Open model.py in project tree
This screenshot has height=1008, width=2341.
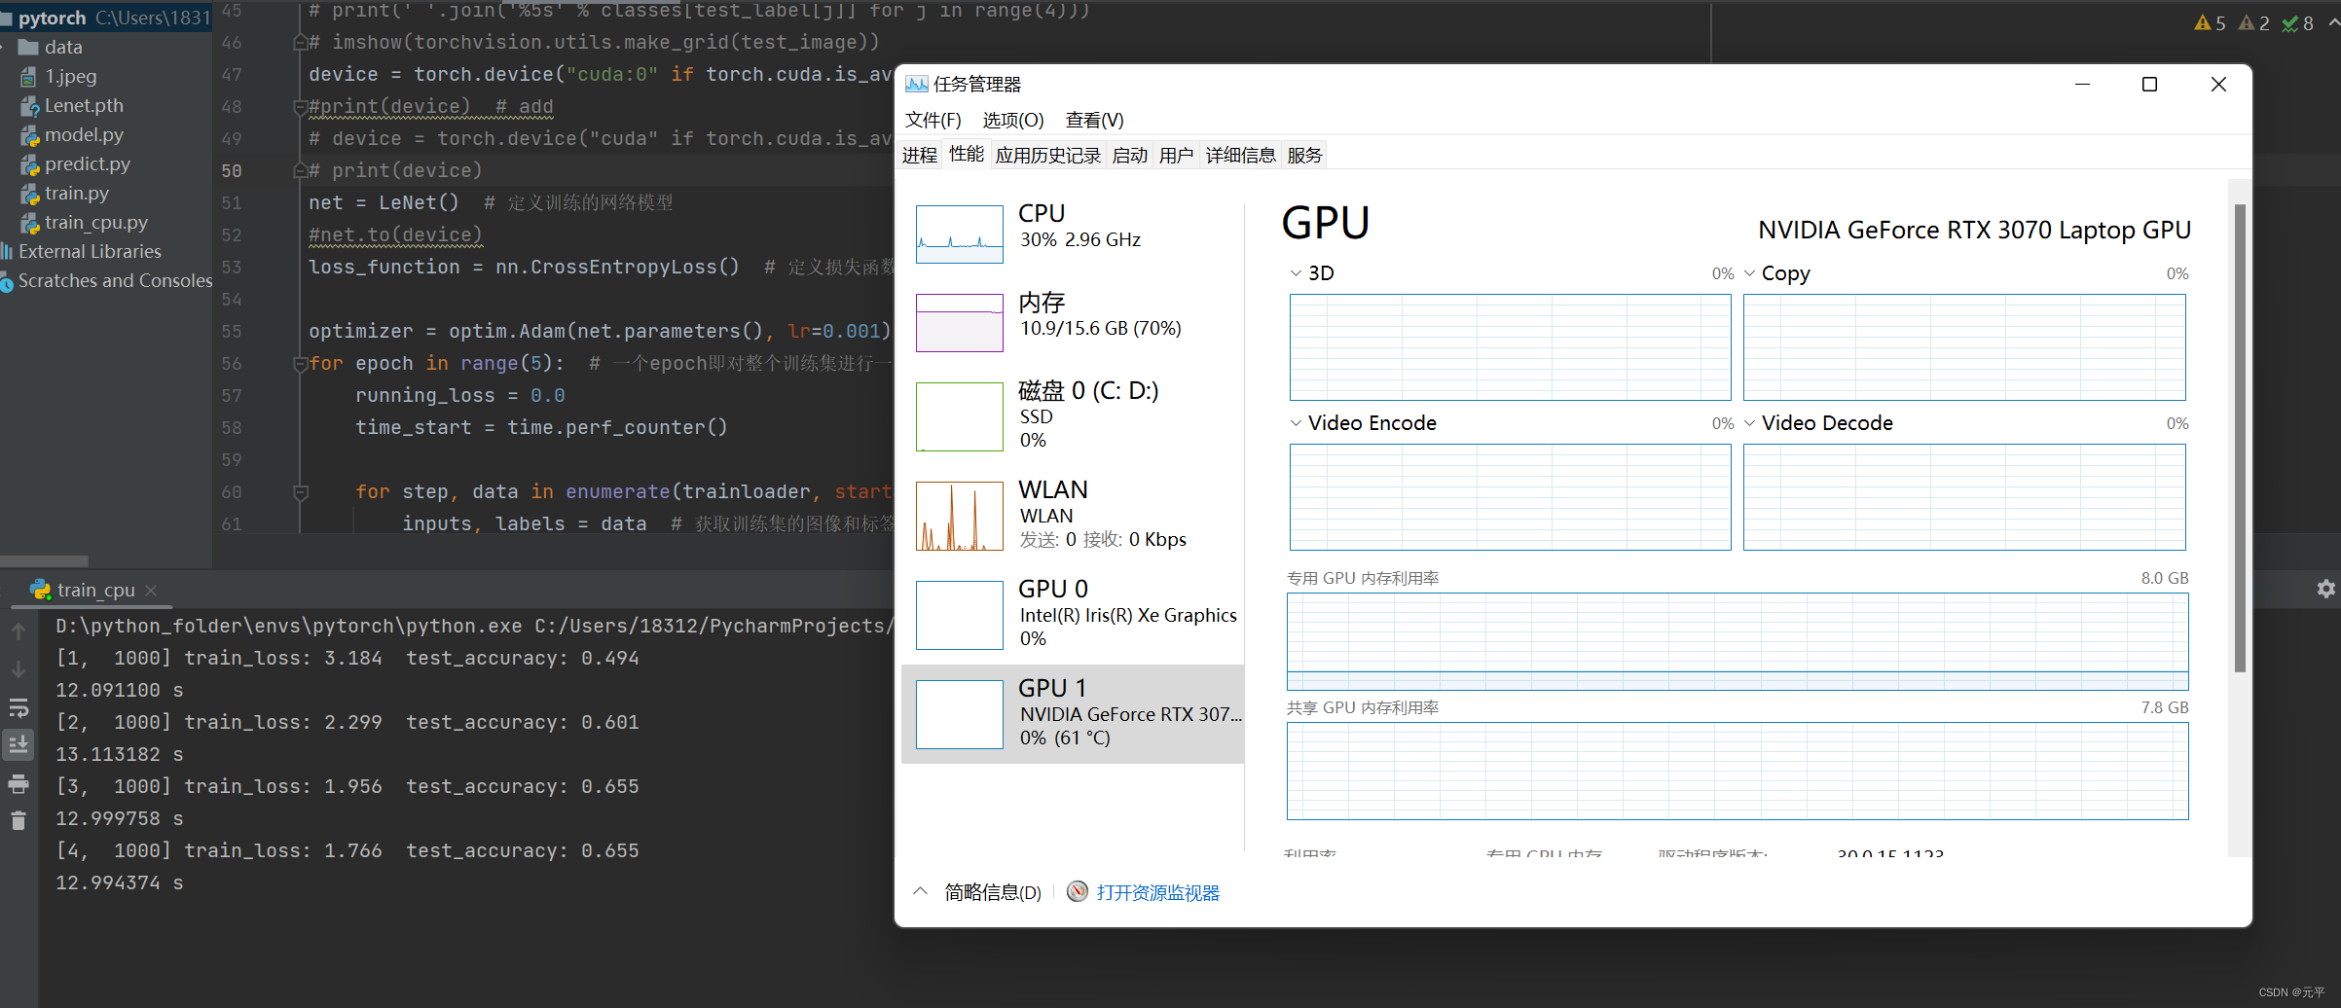[x=84, y=134]
